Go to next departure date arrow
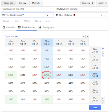Viewport: 111px width, 112px height. point(51,15)
